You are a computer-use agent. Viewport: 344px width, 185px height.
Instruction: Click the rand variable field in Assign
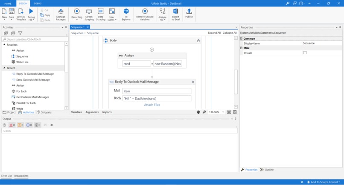tap(137, 64)
